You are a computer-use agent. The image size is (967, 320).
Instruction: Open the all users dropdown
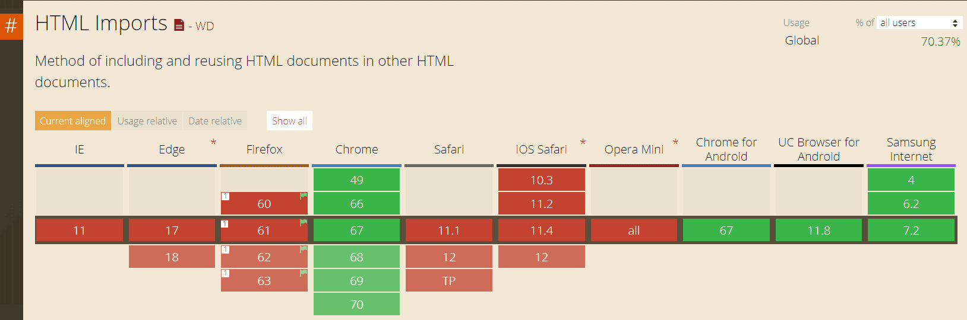point(919,23)
